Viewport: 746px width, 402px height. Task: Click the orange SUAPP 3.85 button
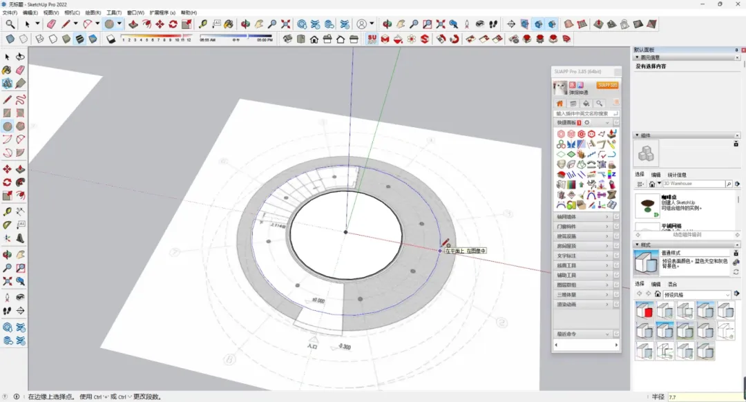(608, 85)
